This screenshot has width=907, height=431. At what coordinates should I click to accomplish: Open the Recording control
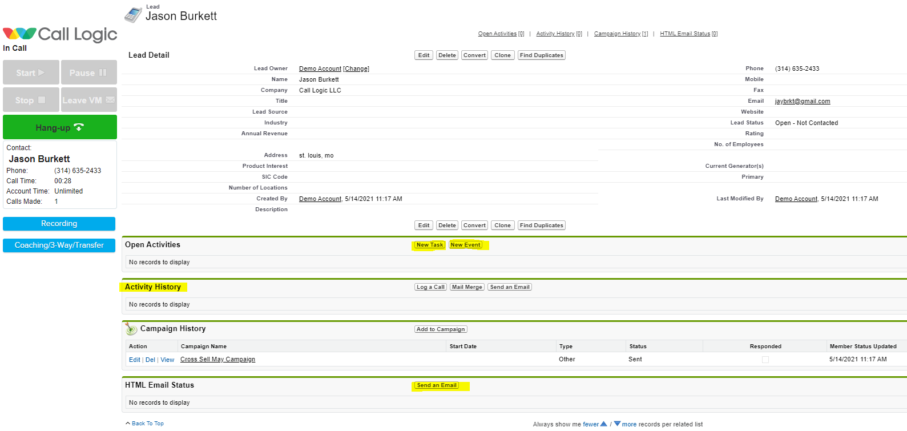point(59,224)
